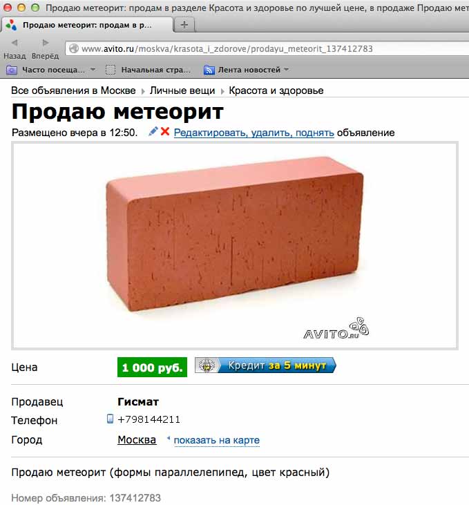Click the globe site icon in address bar
This screenshot has height=505, width=469.
[74, 48]
